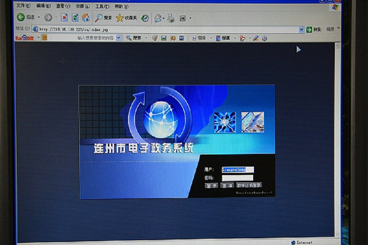Click the 转到 (Go) button
The height and width of the screenshot is (245, 368).
pyautogui.click(x=314, y=29)
